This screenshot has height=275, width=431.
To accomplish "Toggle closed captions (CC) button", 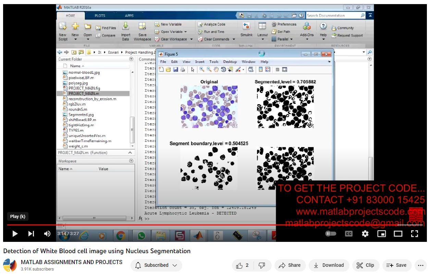I will pos(348,234).
